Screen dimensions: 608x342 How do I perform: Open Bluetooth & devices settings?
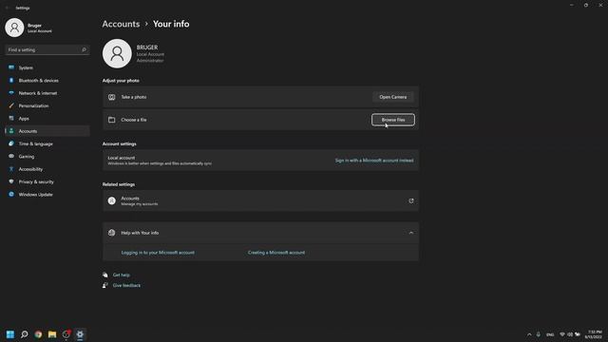point(47,80)
